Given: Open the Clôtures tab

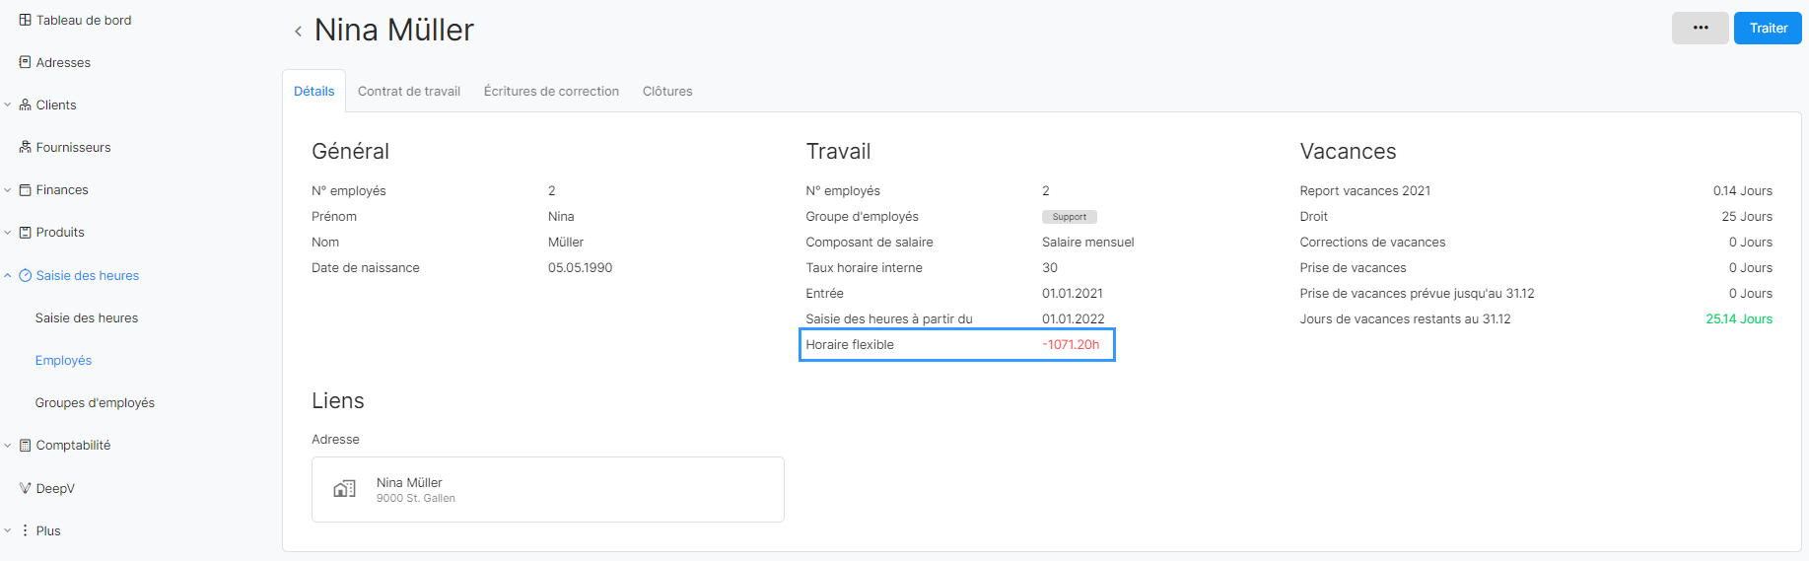Looking at the screenshot, I should click(667, 91).
